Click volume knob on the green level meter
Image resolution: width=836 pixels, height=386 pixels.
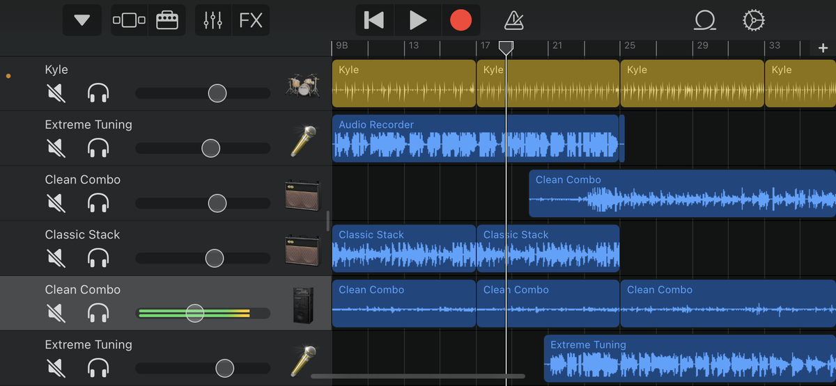point(195,313)
